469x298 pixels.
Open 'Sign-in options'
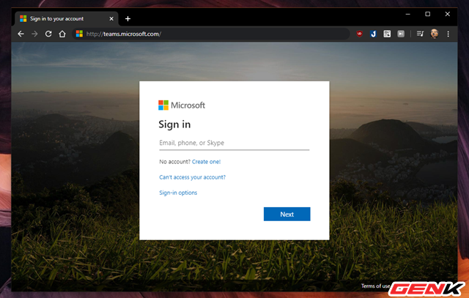point(178,193)
